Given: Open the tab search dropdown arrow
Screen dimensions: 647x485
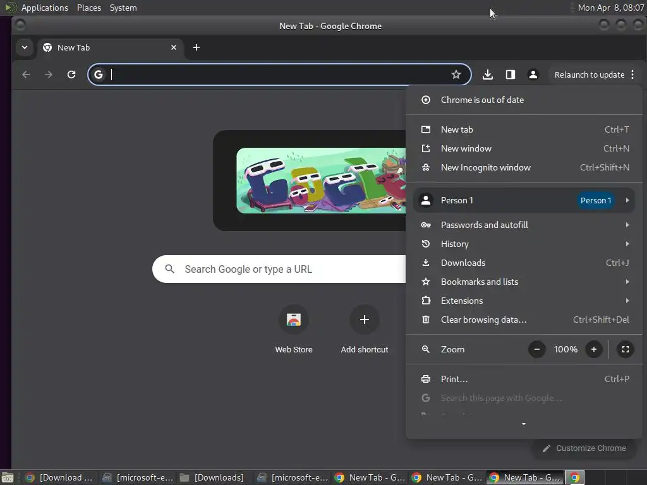Looking at the screenshot, I should click(25, 47).
